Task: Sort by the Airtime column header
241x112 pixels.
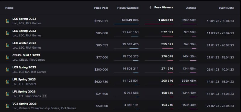Action: pyautogui.click(x=191, y=8)
